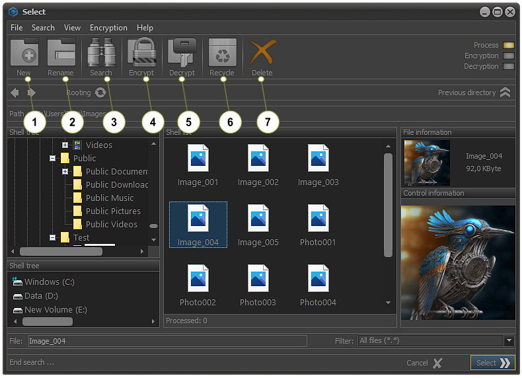
Task: Open the File menu
Action: (x=17, y=28)
